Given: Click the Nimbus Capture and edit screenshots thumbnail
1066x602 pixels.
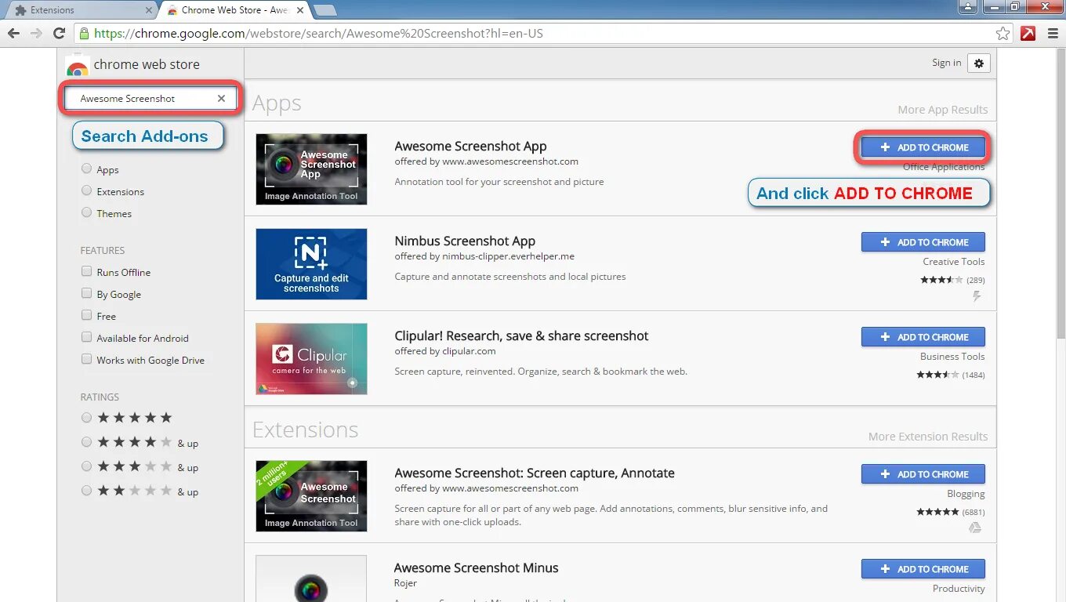Looking at the screenshot, I should click(311, 264).
